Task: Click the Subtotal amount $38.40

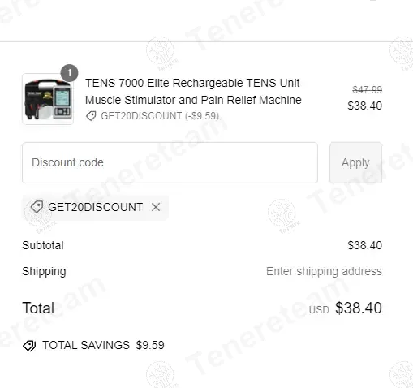Action: pyautogui.click(x=364, y=245)
